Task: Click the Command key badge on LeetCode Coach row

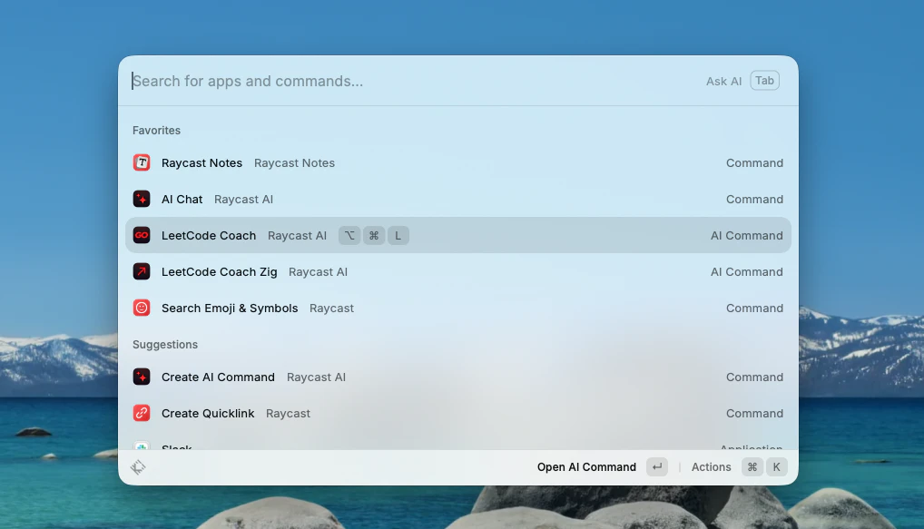Action: click(374, 236)
